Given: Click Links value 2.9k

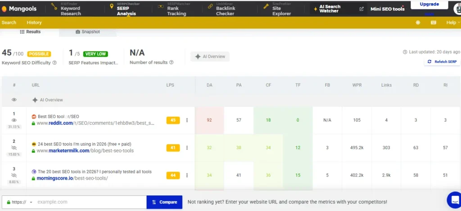Looking at the screenshot, I should click(x=386, y=175).
